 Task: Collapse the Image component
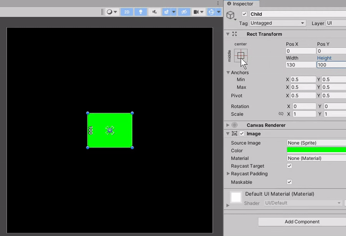click(228, 134)
